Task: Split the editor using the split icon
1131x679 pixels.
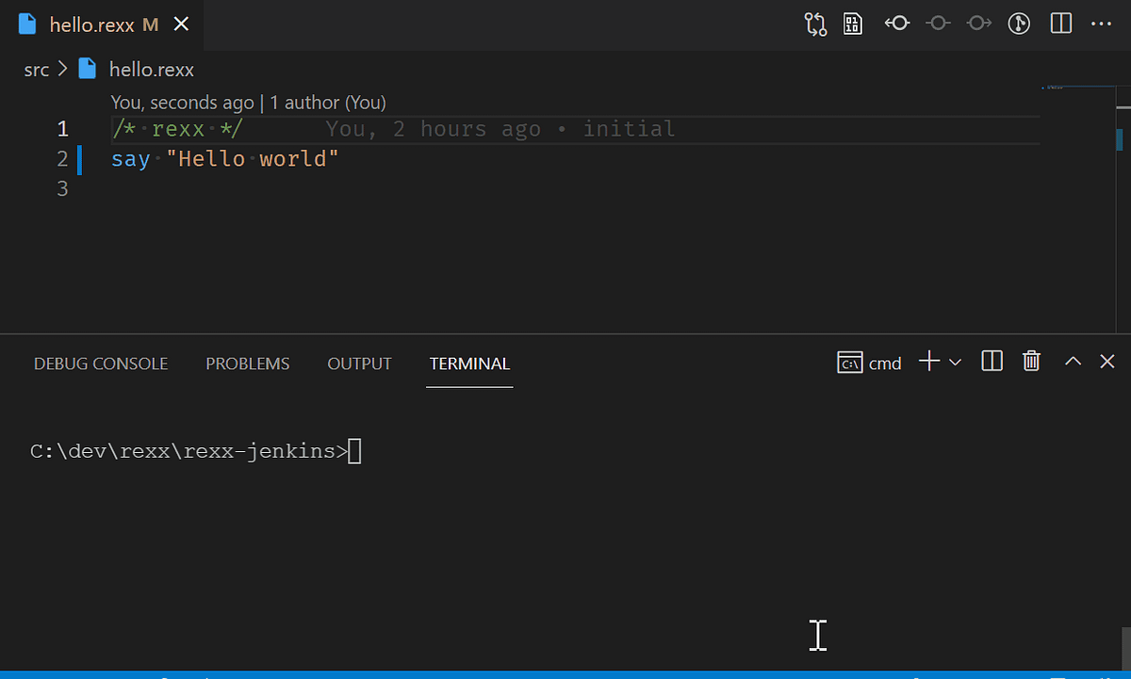Action: [x=1060, y=24]
